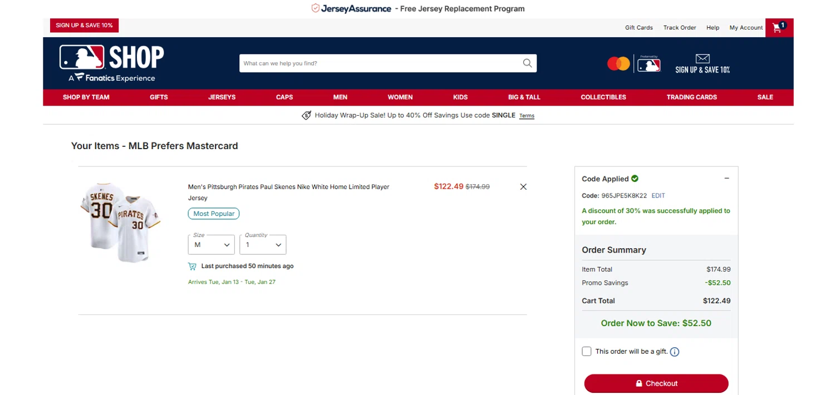Click the search magnifier icon
Viewport: 835px width, 395px height.
[527, 63]
